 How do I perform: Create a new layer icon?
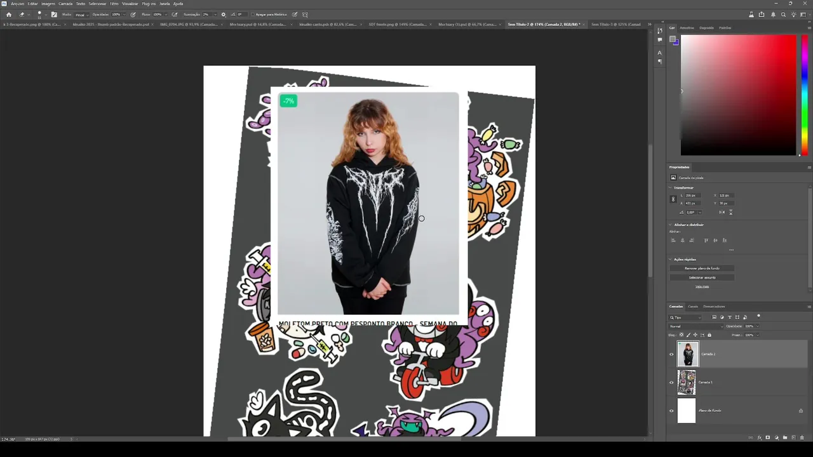(x=793, y=437)
